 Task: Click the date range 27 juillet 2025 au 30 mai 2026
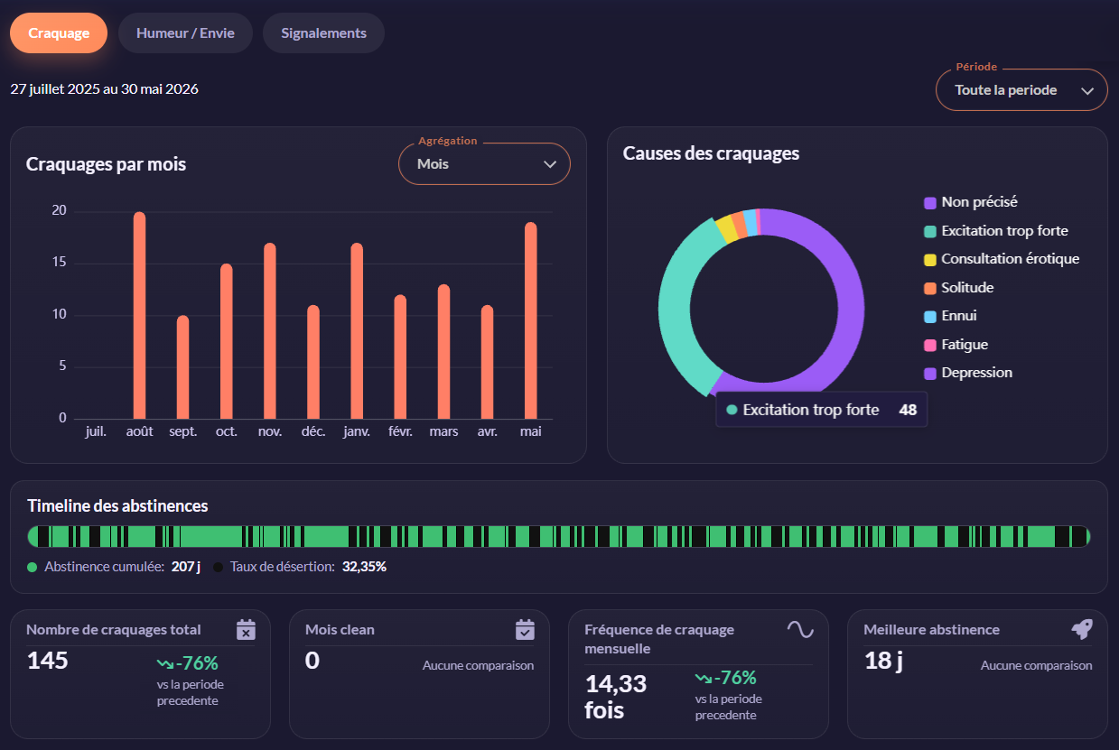[x=104, y=89]
